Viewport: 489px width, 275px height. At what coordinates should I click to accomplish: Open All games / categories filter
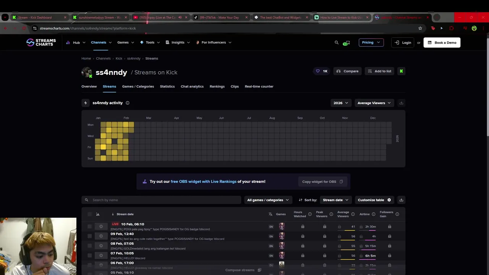pos(268,200)
